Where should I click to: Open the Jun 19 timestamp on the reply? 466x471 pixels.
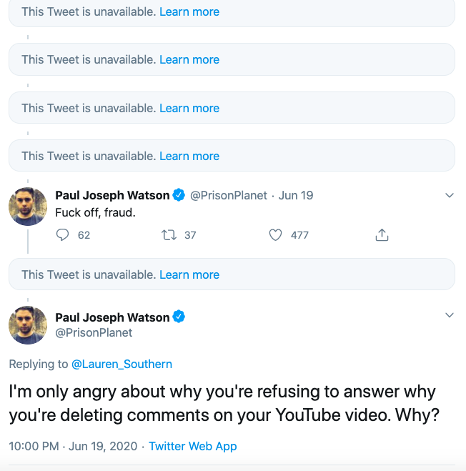pos(296,195)
